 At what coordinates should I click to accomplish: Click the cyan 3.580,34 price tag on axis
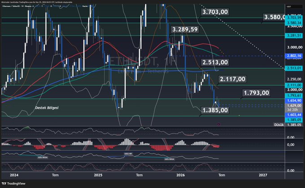point(294,23)
